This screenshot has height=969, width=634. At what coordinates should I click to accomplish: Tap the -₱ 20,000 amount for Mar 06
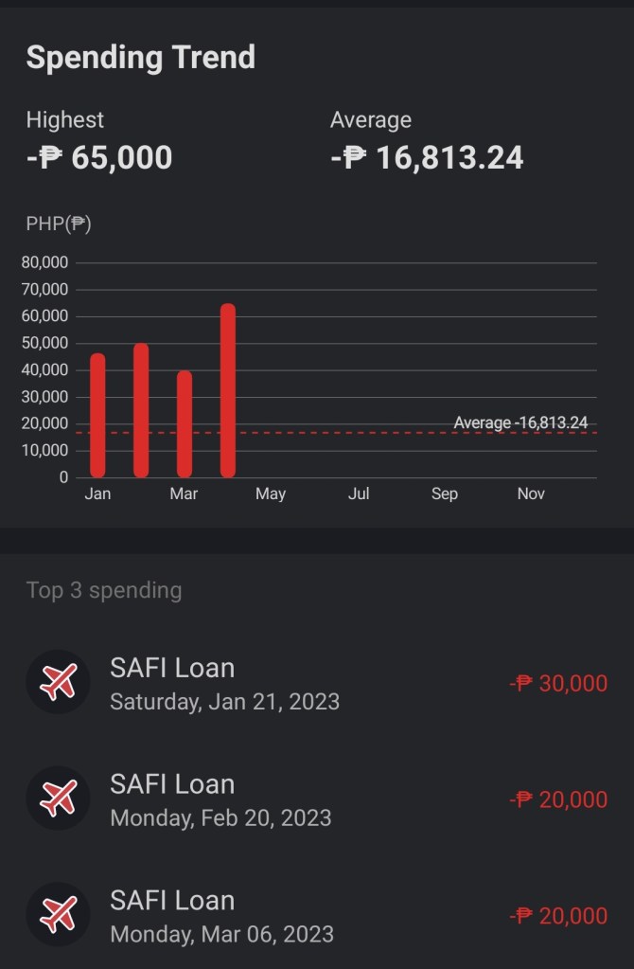click(x=558, y=916)
